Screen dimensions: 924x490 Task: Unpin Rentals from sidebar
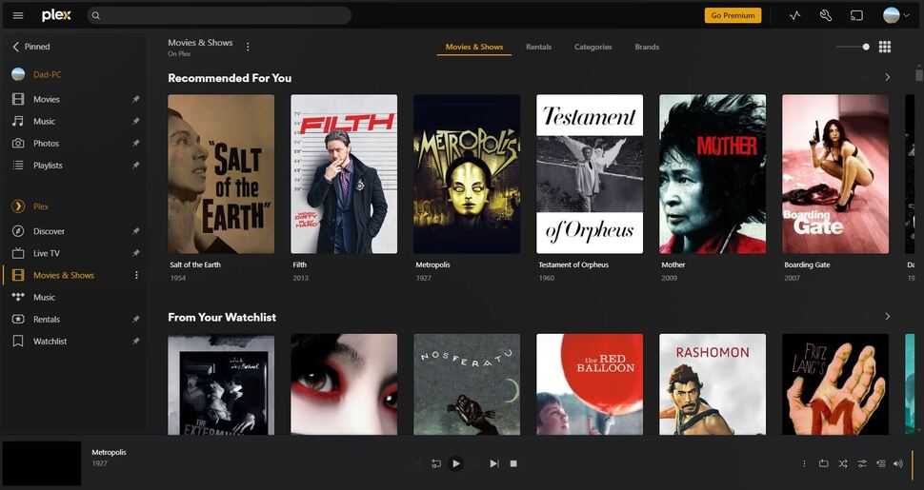tap(136, 319)
